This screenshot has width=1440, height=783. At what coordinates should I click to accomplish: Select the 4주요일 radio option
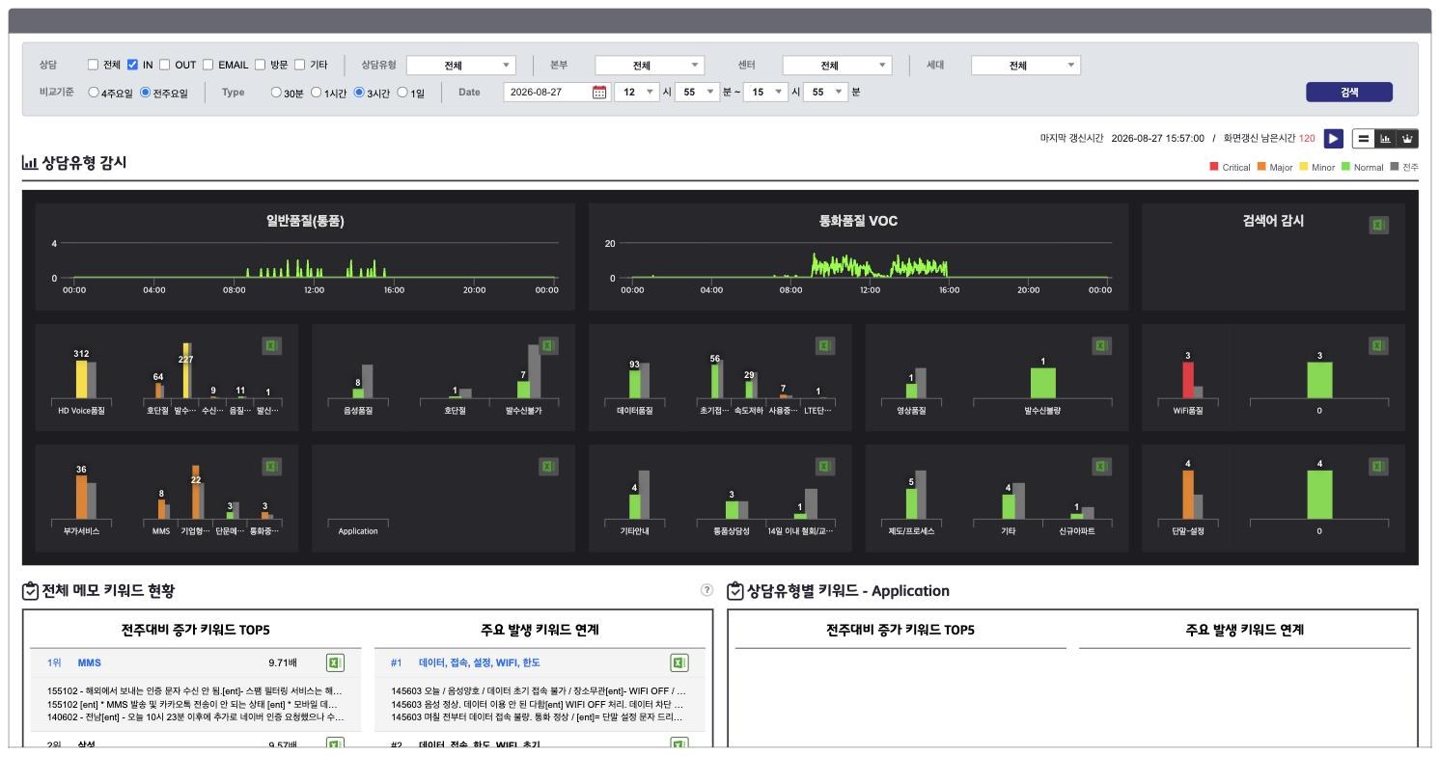(x=94, y=93)
